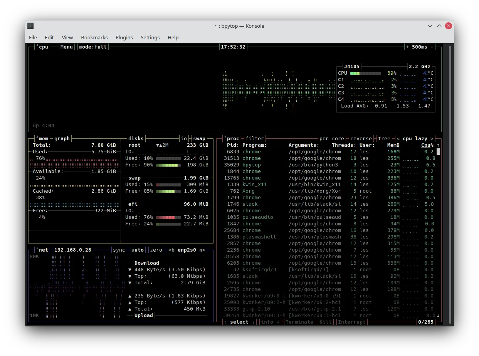The image size is (479, 356).
Task: Toggle per-core process CPU usage
Action: (x=332, y=138)
